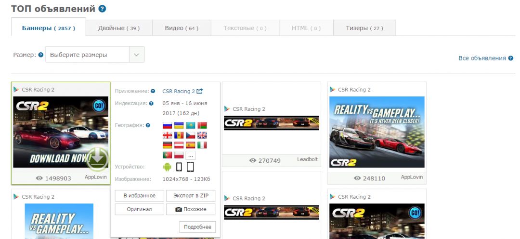The width and height of the screenshot is (520, 239).
Task: Select the Georgia flag in География
Action: coord(167,135)
